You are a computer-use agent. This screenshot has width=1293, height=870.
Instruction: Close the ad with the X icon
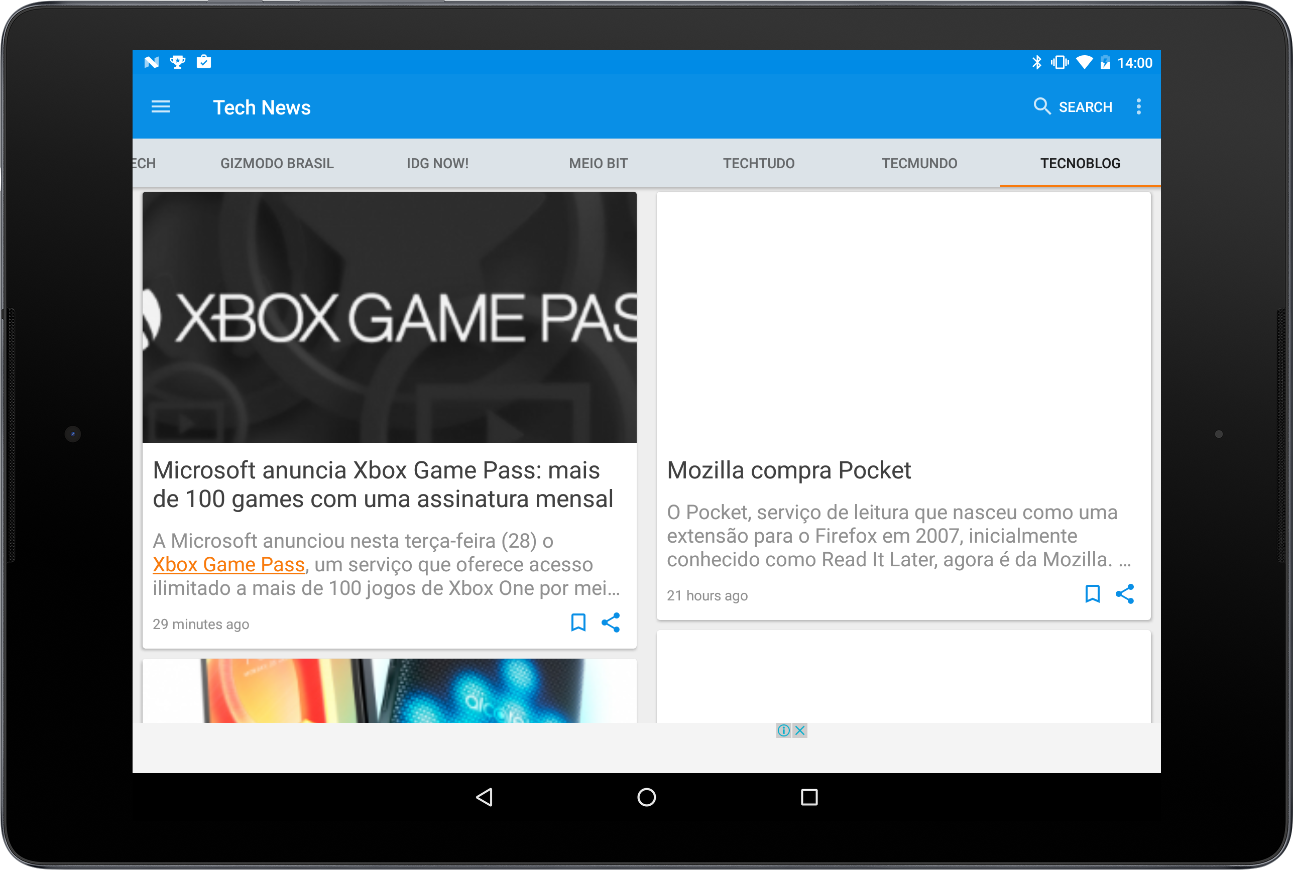(x=800, y=730)
